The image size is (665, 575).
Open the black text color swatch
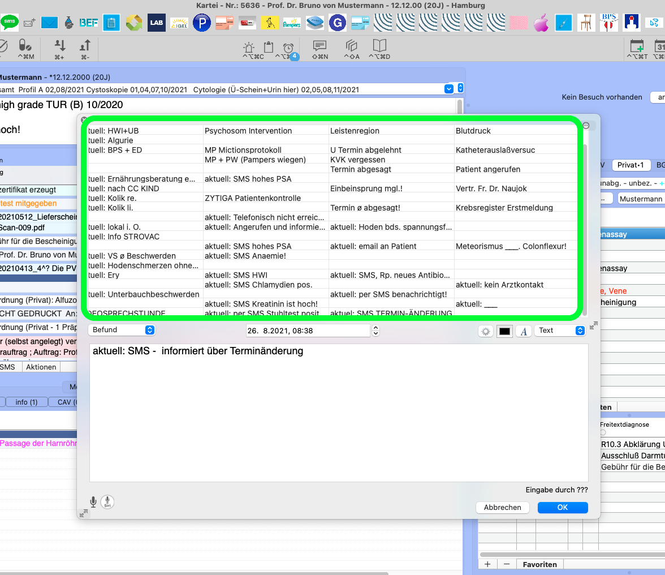coord(504,331)
